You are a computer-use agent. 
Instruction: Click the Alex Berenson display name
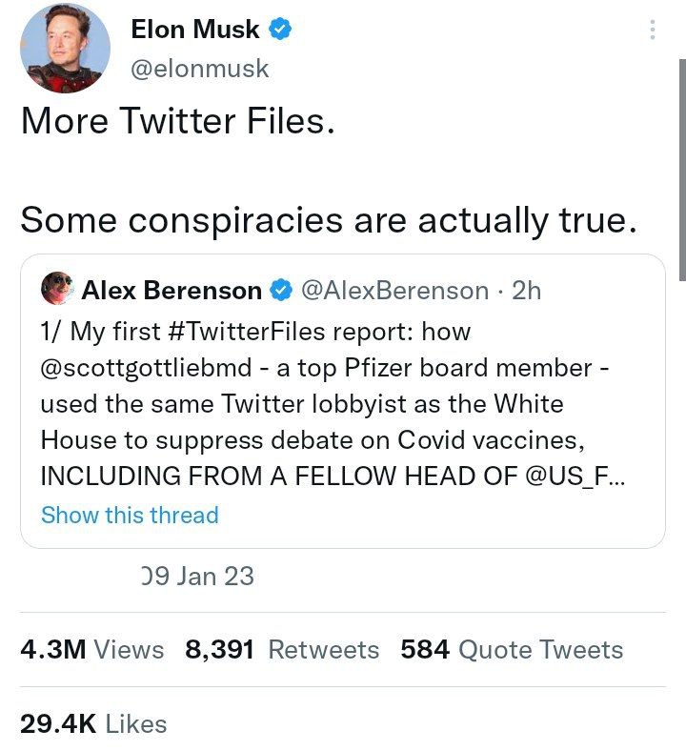click(x=171, y=290)
